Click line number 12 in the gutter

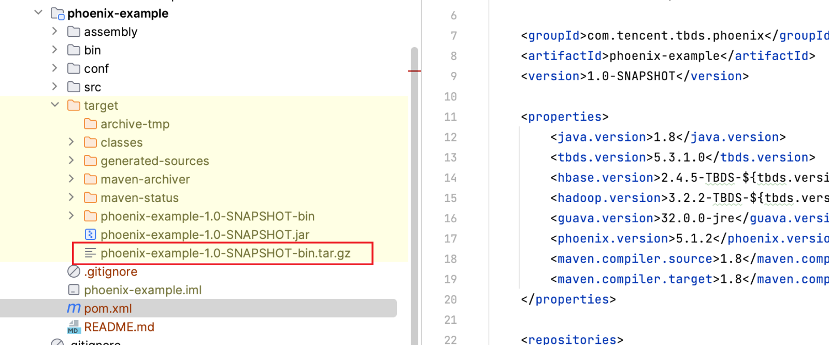click(450, 137)
